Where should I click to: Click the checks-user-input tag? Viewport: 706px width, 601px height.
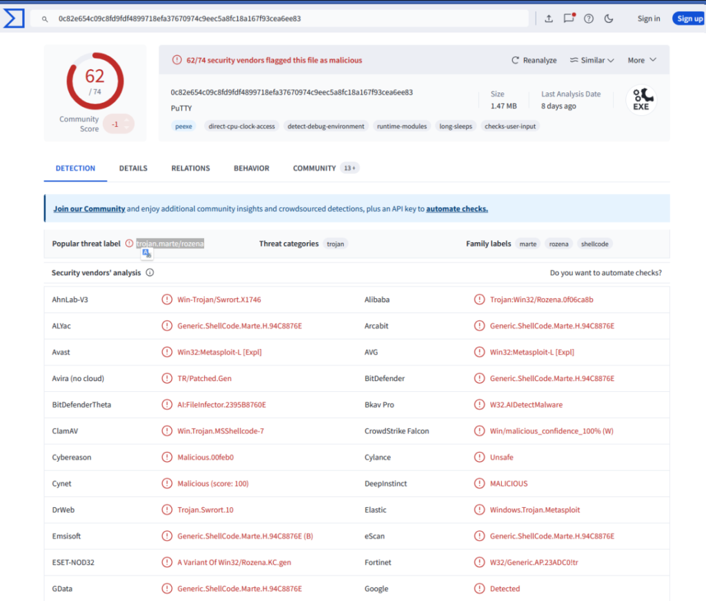[510, 126]
